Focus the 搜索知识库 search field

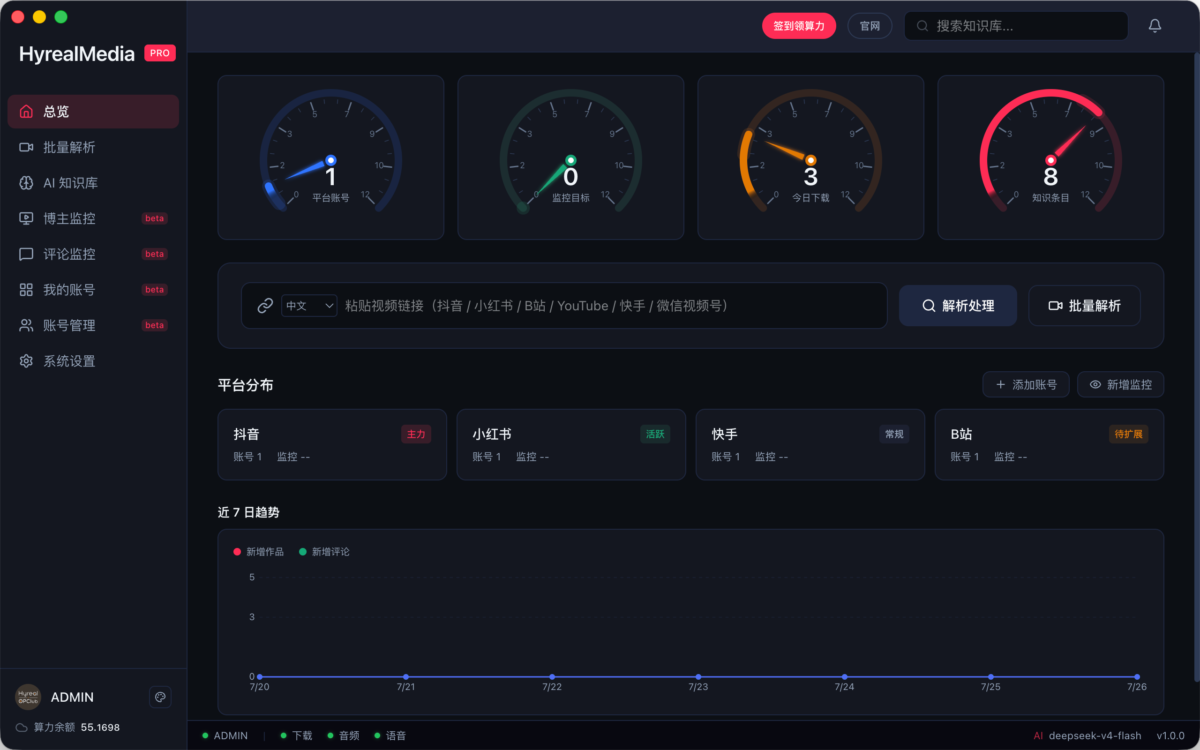pos(1016,26)
